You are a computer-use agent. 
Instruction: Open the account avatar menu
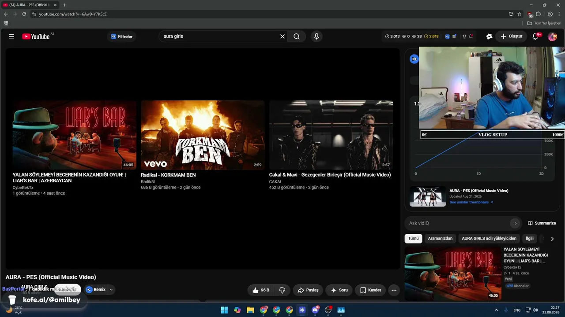552,37
